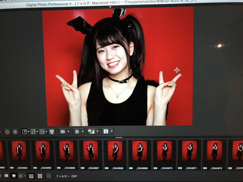Image resolution: width=243 pixels, height=182 pixels.
Task: Click the main preview photo
Action: point(118,66)
